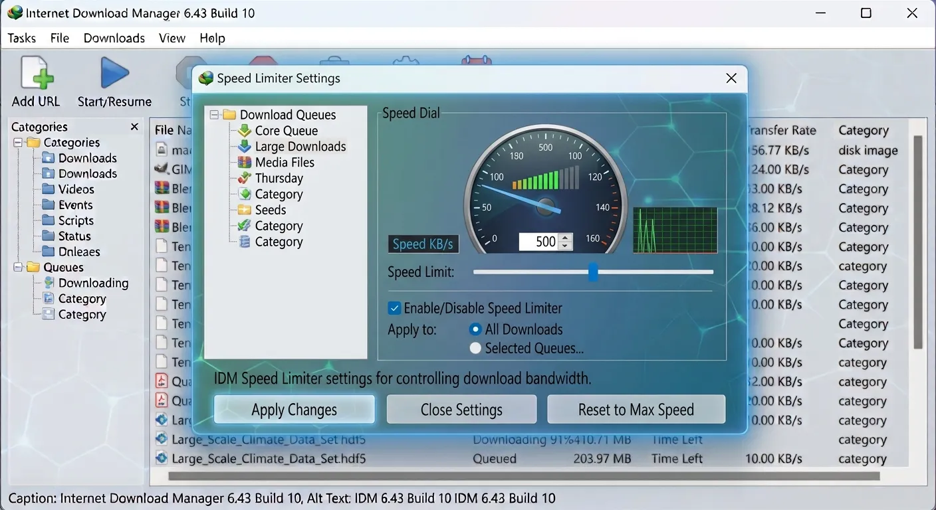This screenshot has height=510, width=936.
Task: Click the Close Settings button
Action: click(x=461, y=410)
